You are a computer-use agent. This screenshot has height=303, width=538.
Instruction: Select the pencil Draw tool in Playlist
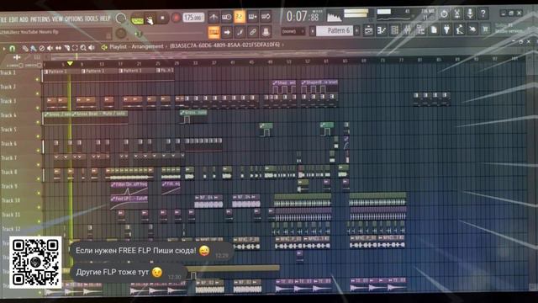tap(25, 48)
